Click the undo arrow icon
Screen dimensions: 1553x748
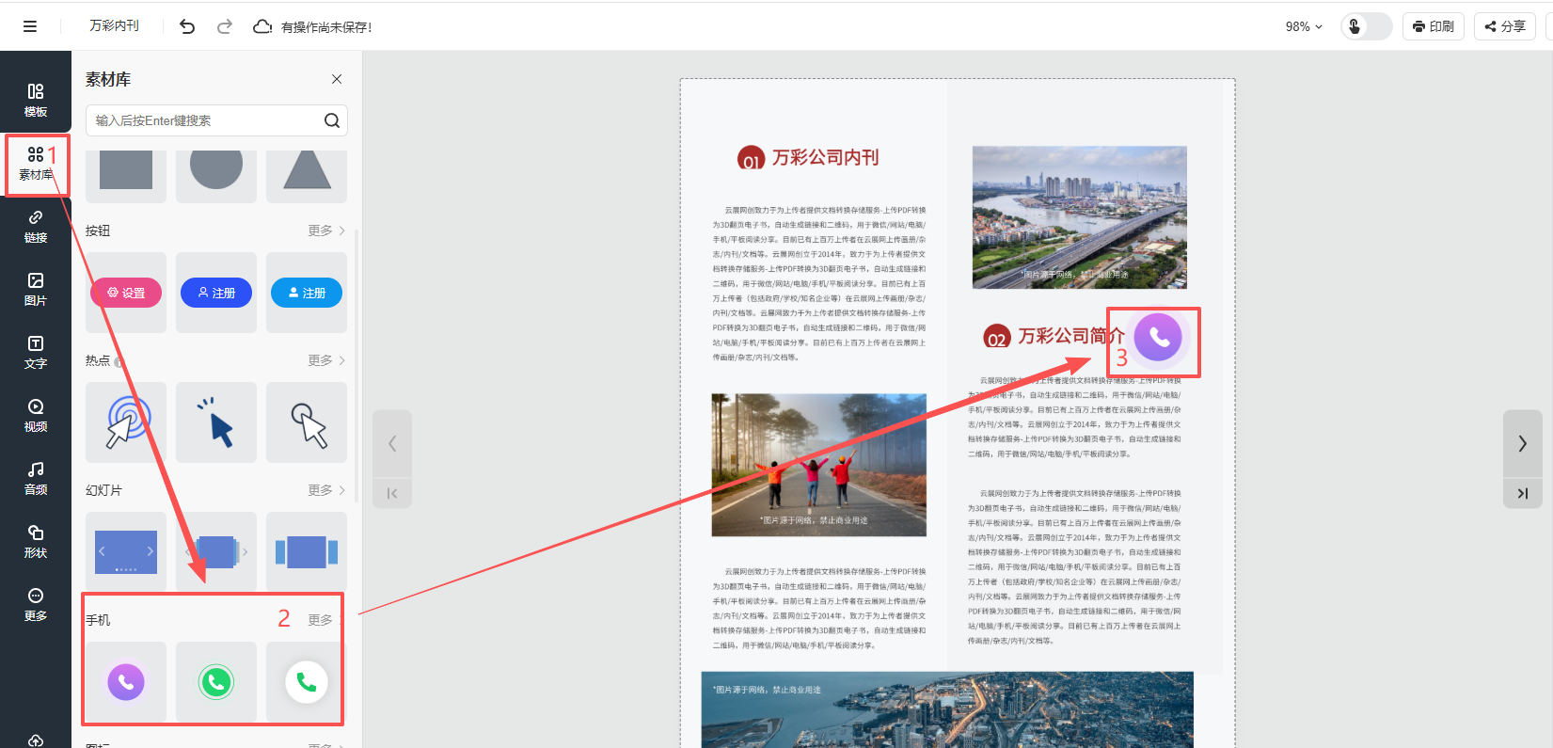[x=187, y=26]
